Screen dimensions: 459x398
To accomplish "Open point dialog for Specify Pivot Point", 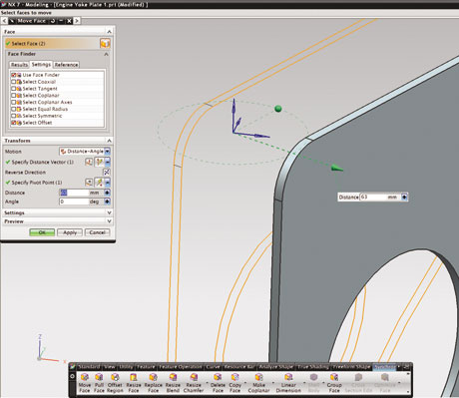I will (x=89, y=183).
